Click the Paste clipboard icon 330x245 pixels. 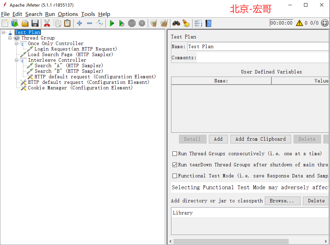[x=67, y=23]
